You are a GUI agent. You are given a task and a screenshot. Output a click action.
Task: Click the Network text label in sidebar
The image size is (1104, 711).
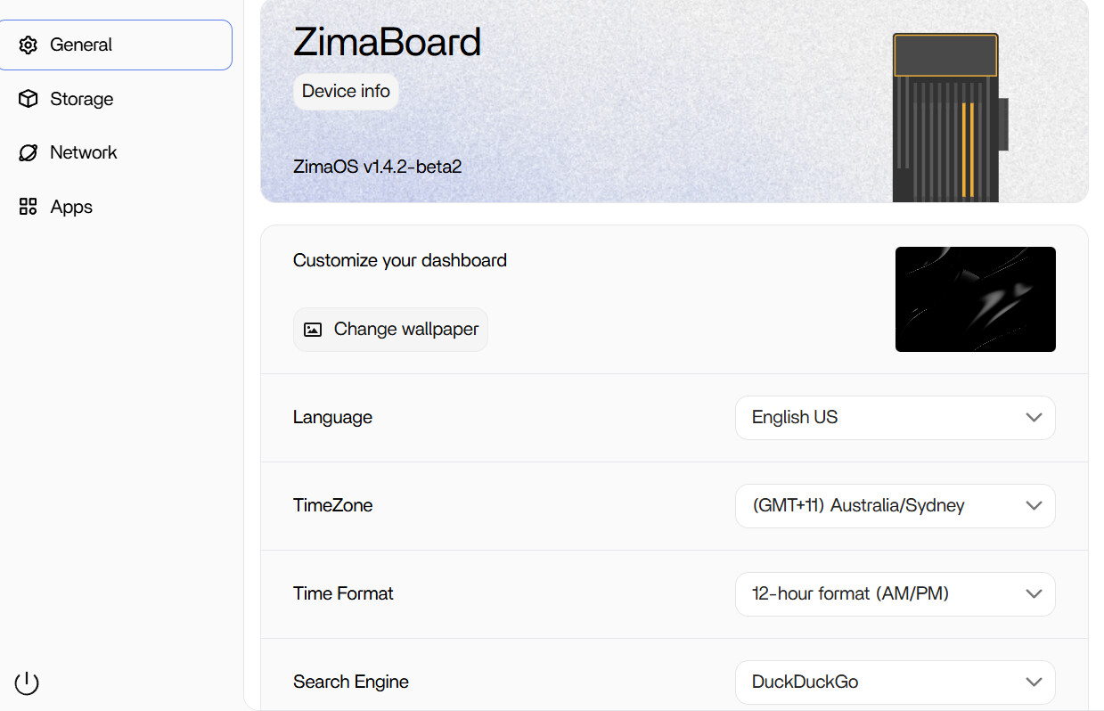pyautogui.click(x=84, y=152)
